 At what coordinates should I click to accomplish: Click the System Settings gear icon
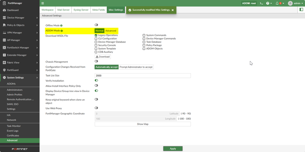point(4,77)
